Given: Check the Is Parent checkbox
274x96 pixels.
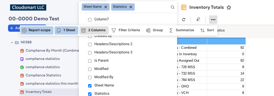Looking at the screenshot, I should (x=90, y=61).
